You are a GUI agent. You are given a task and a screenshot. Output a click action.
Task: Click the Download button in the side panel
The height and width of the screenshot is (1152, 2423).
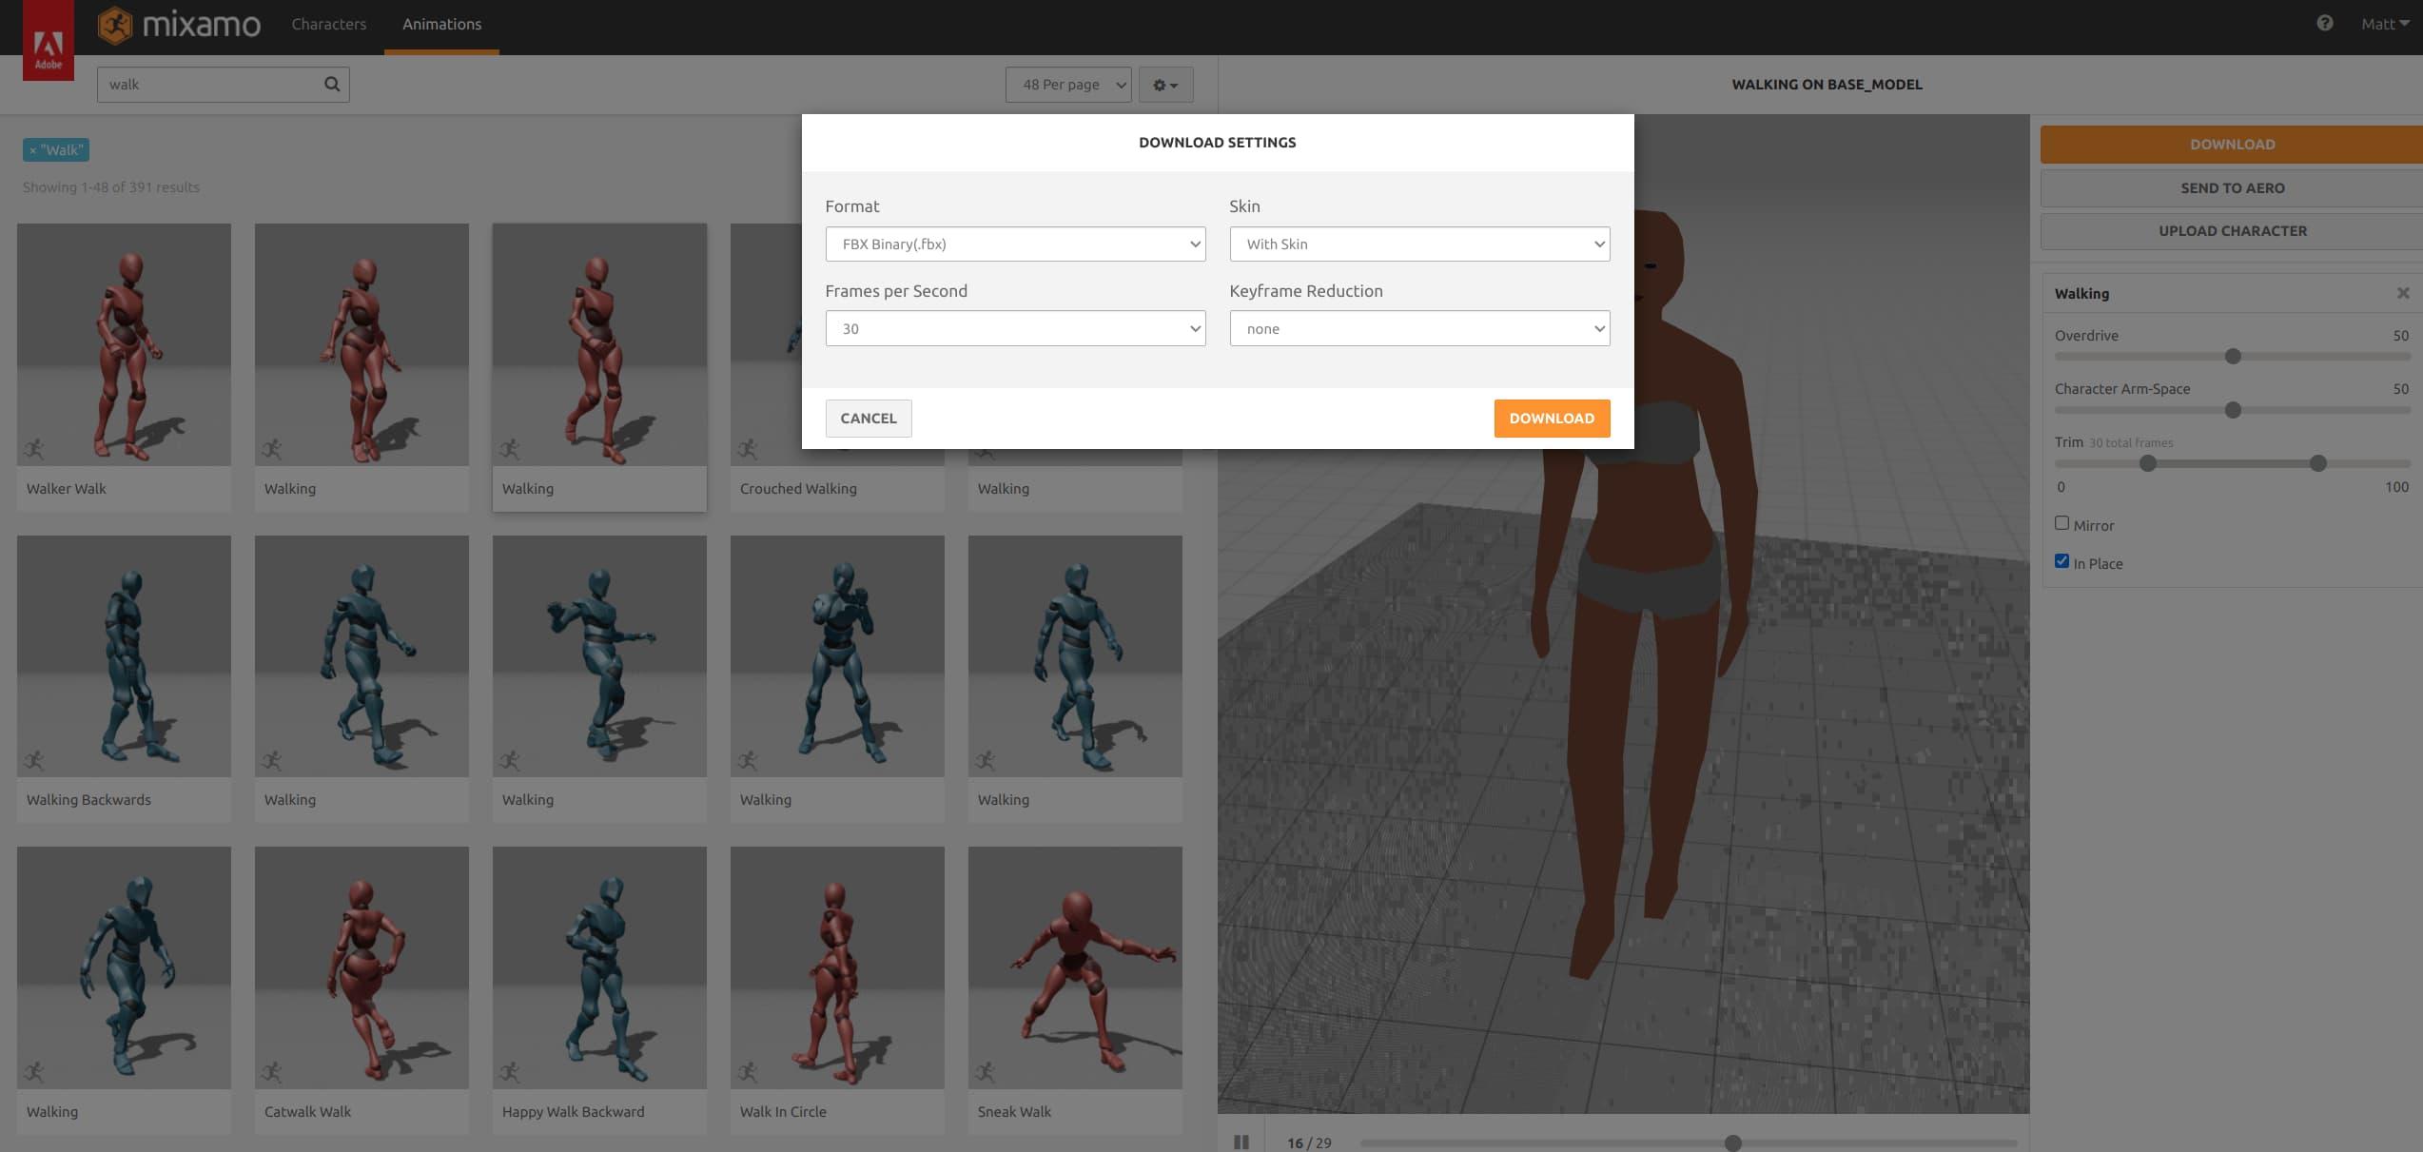coord(2232,145)
